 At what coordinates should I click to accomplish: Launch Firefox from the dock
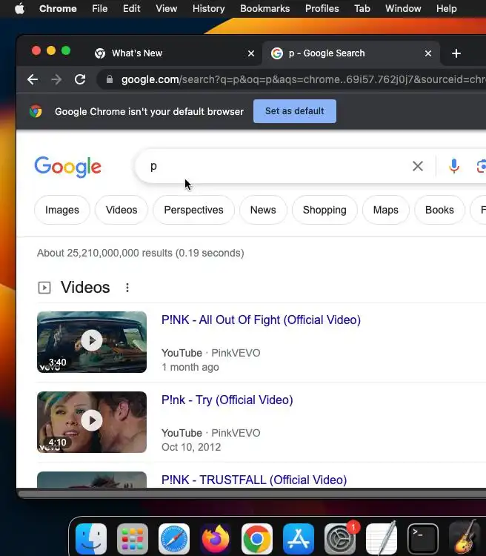(x=216, y=539)
